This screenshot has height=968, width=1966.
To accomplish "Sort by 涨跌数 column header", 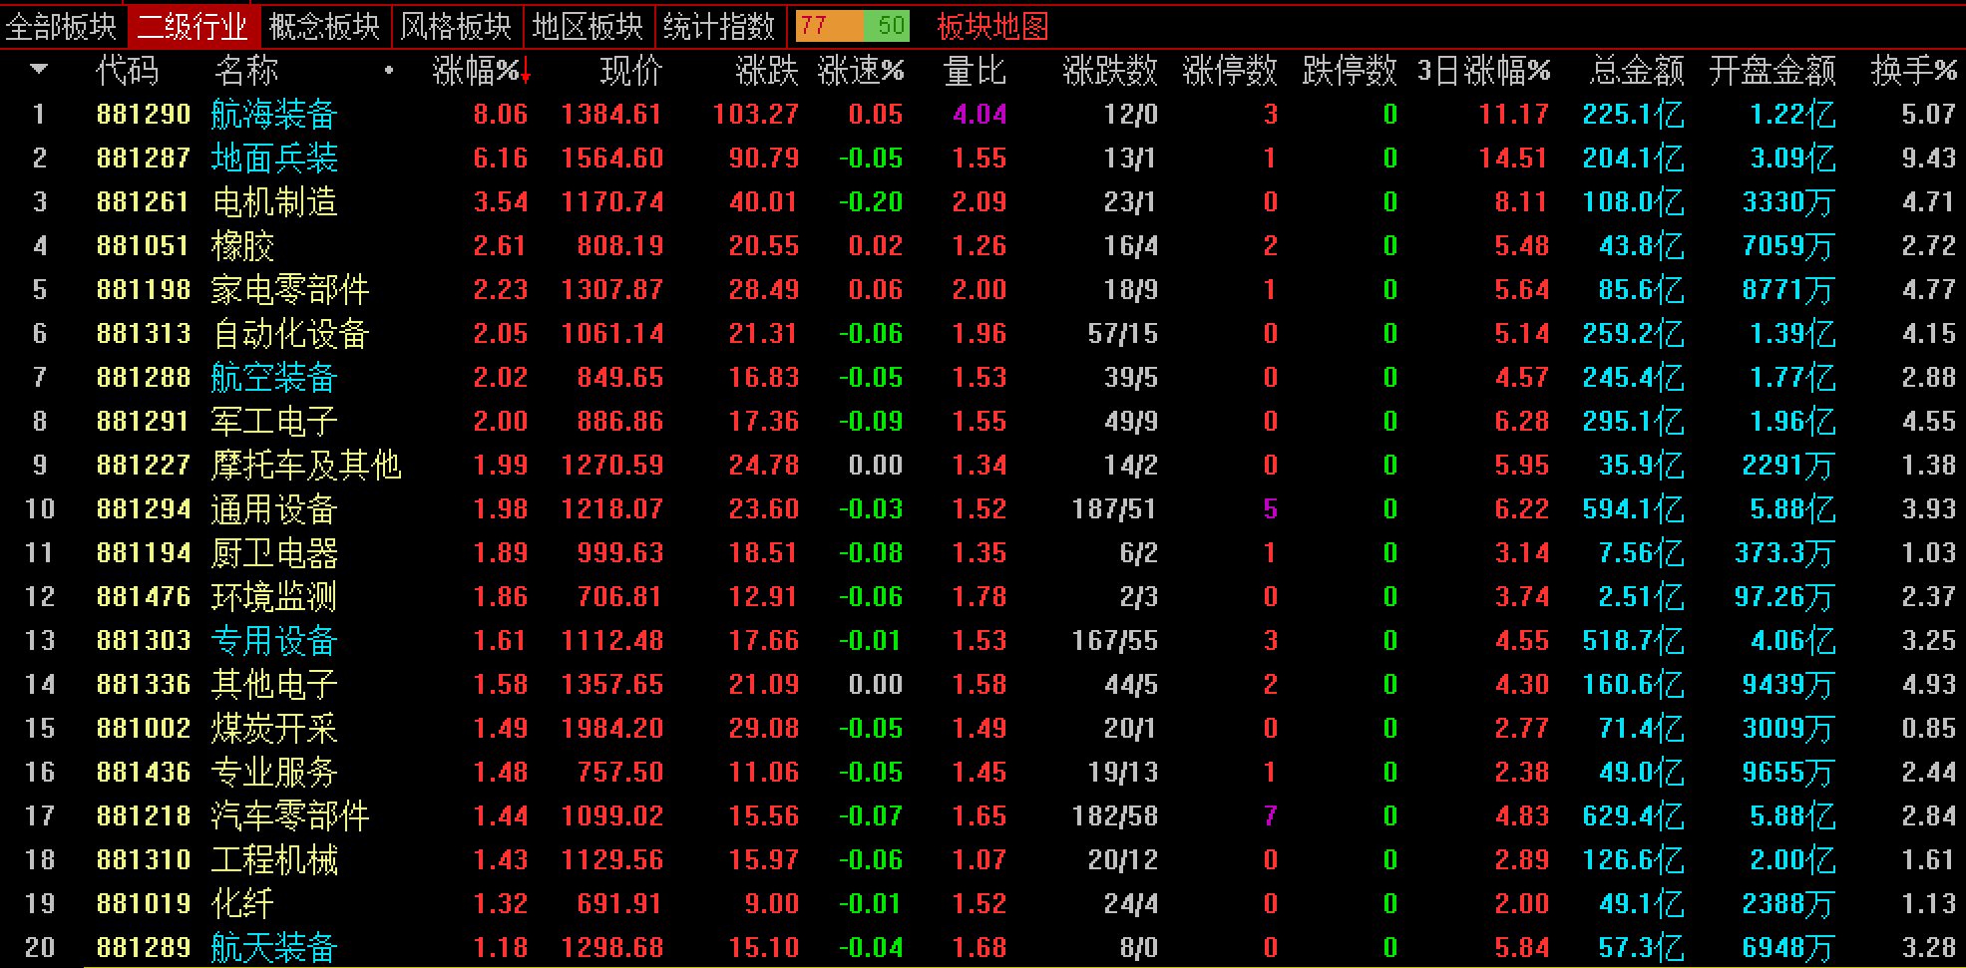I will [1110, 70].
